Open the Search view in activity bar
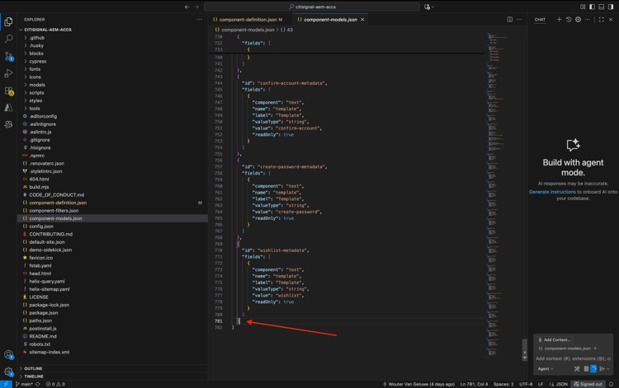This screenshot has height=388, width=619. pyautogui.click(x=9, y=39)
